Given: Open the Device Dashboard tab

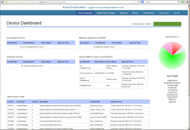Looking at the screenshot, I should (85, 13).
